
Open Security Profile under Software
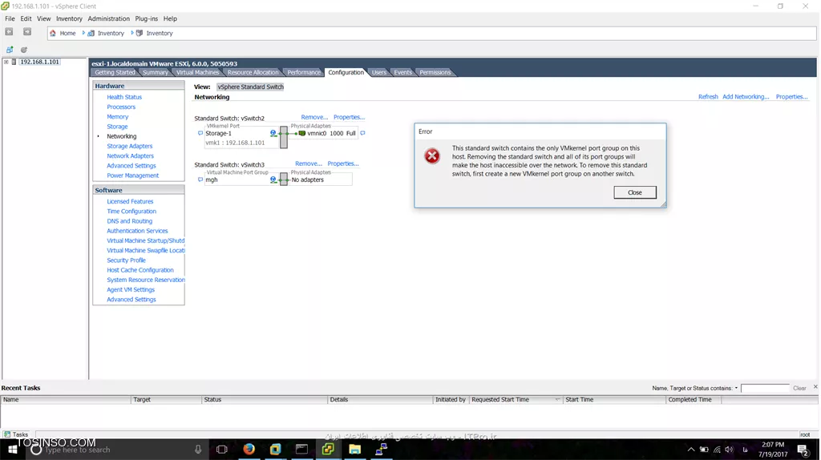[x=126, y=260]
